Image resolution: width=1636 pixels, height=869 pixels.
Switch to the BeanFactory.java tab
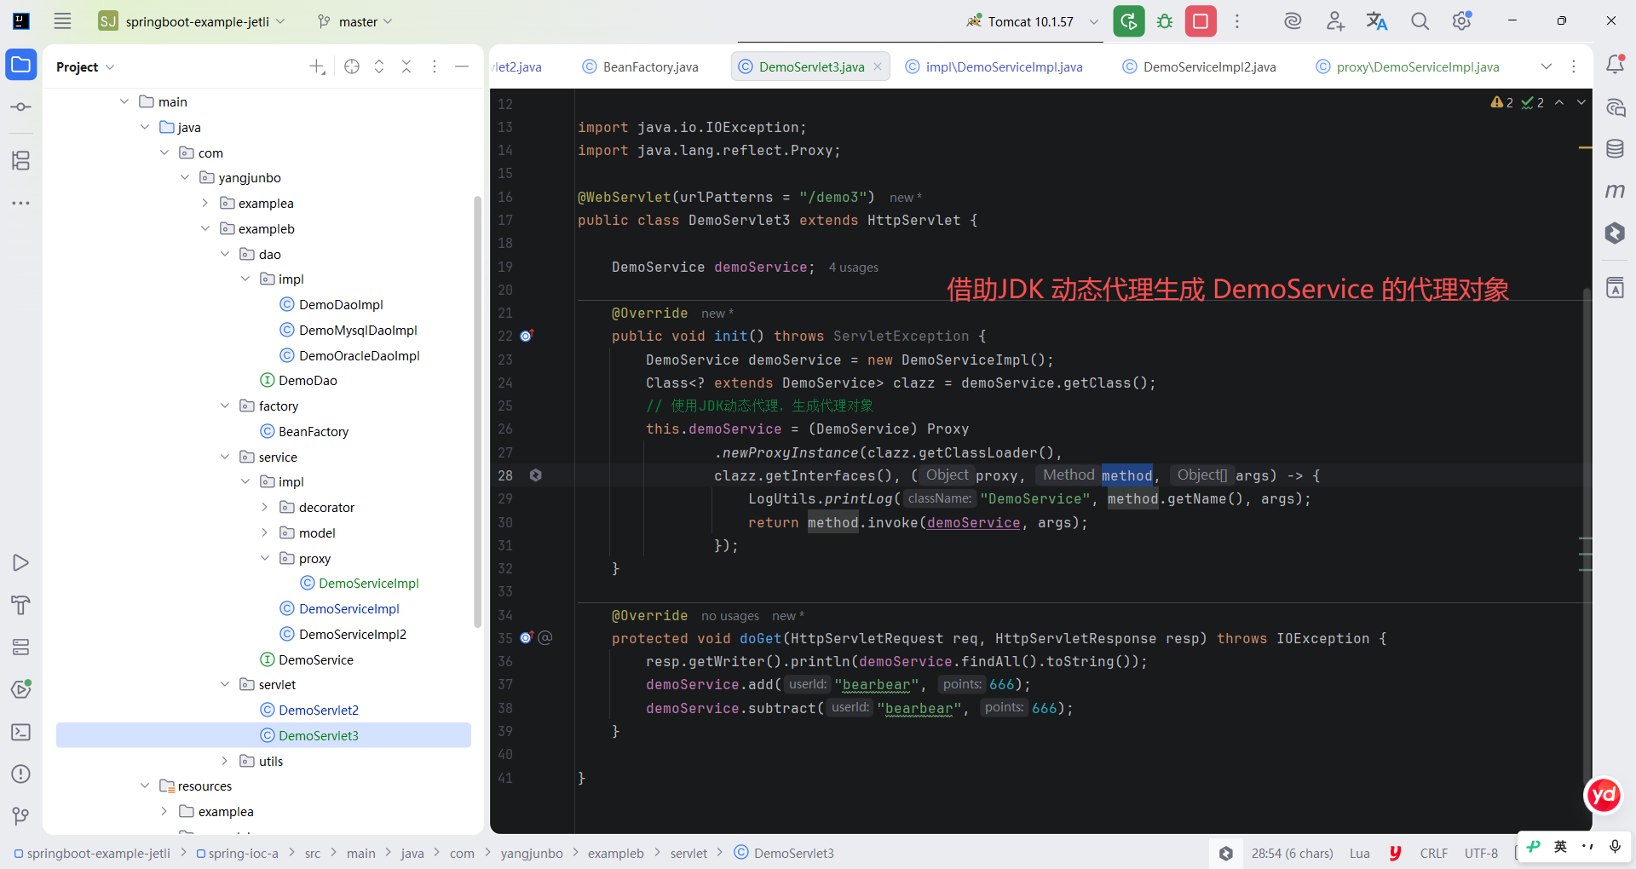[641, 66]
